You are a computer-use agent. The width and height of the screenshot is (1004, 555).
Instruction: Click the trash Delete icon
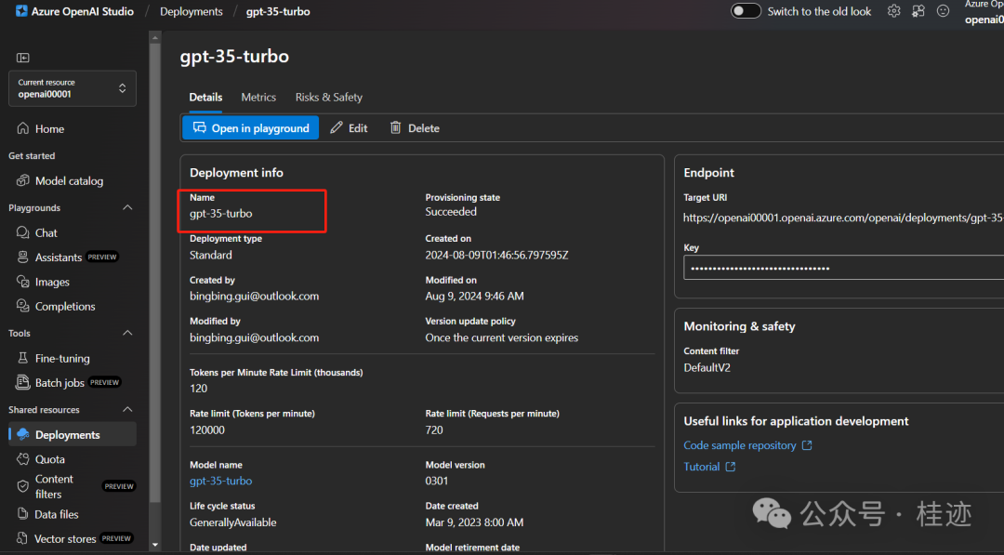tap(396, 127)
